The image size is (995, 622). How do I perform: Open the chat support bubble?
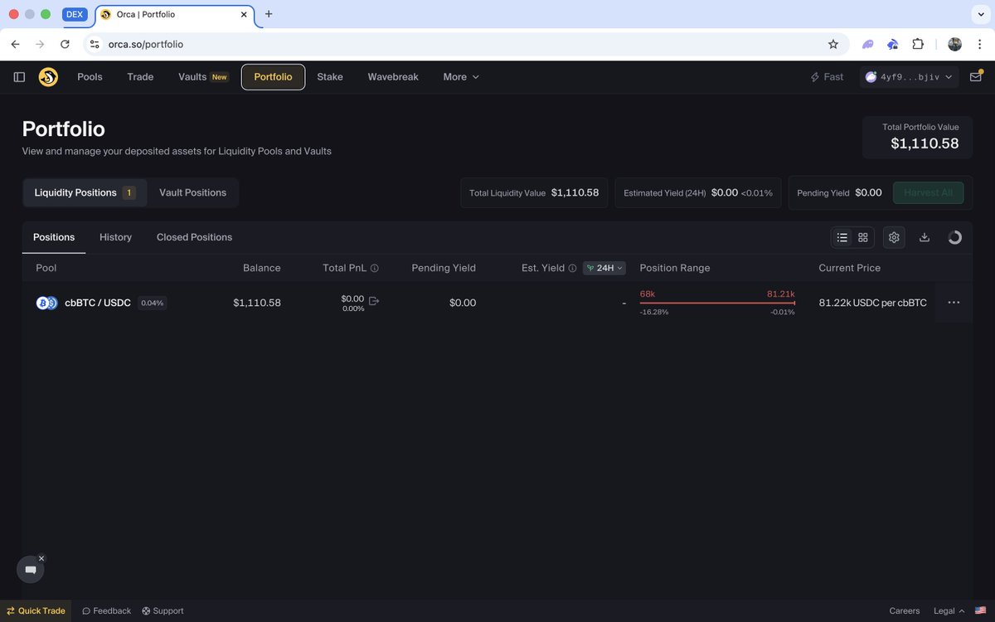pyautogui.click(x=31, y=570)
